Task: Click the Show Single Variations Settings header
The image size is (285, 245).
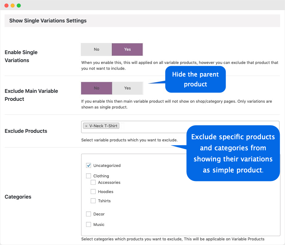Action: (x=48, y=20)
